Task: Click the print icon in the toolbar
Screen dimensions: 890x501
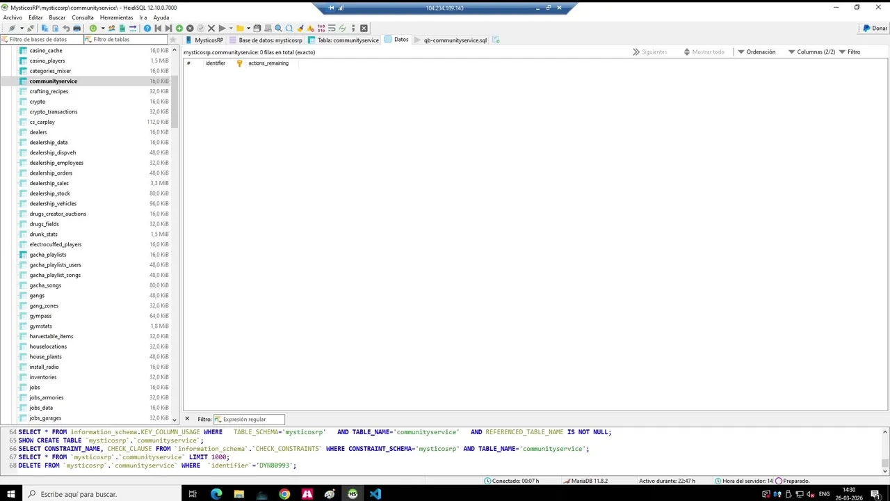Action: tap(76, 29)
